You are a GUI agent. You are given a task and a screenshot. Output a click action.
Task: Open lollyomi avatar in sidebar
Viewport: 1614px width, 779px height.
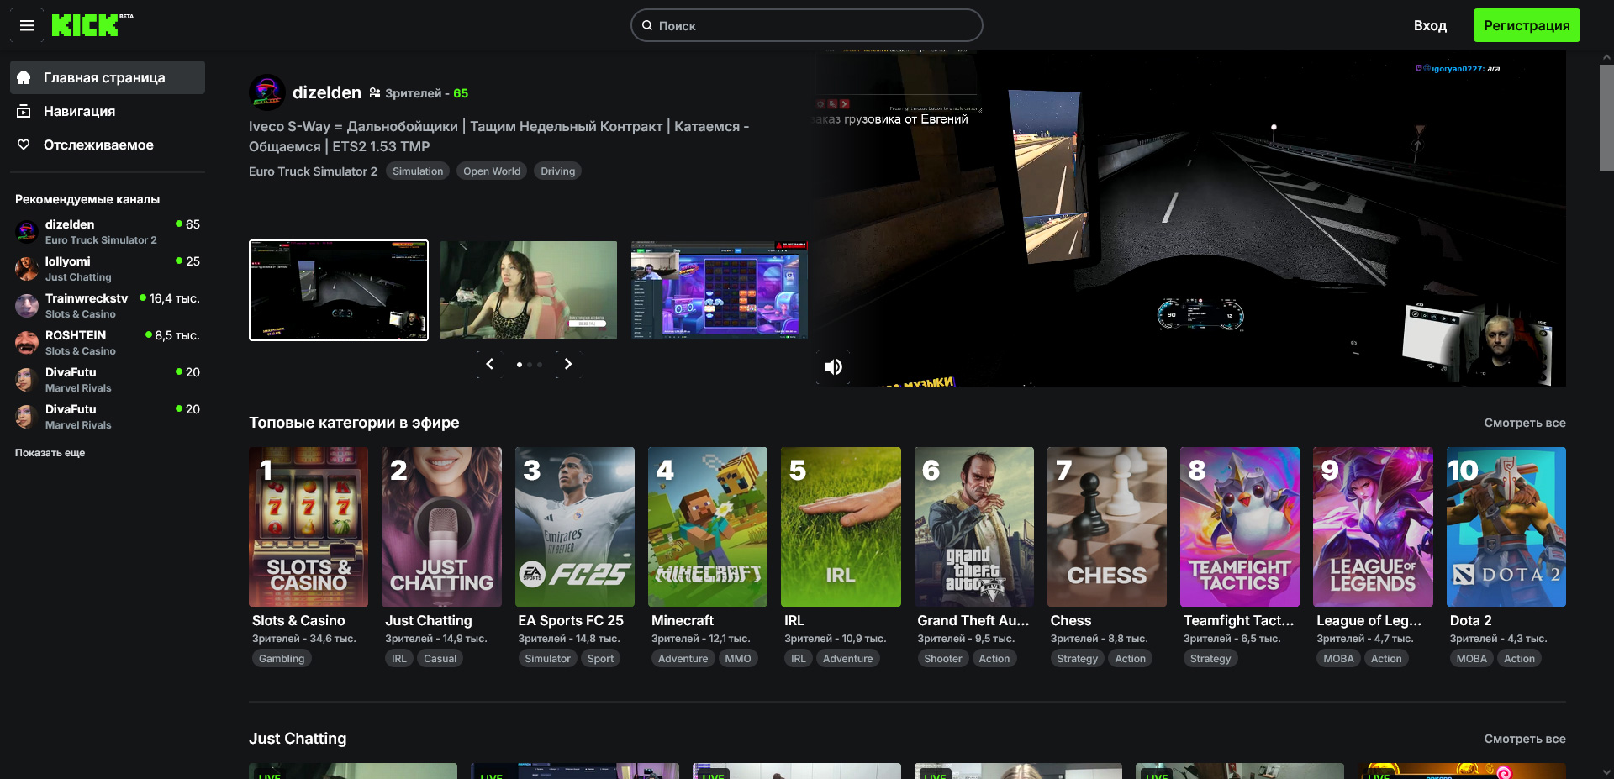pos(27,268)
